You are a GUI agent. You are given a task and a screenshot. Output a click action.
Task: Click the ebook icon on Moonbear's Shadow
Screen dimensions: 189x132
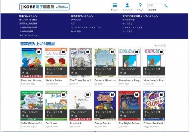pyautogui.click(x=161, y=52)
